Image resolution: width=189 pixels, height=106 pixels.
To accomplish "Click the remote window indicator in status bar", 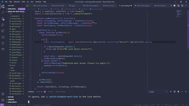I will point(2,105).
